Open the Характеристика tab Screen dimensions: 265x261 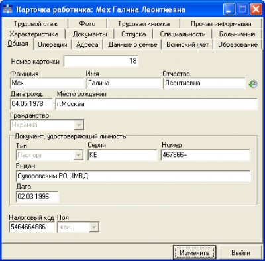point(34,34)
